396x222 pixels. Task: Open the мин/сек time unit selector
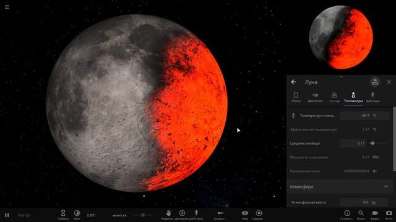pos(119,215)
